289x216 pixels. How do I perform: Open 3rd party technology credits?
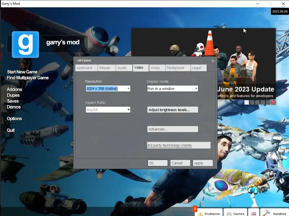(x=179, y=145)
